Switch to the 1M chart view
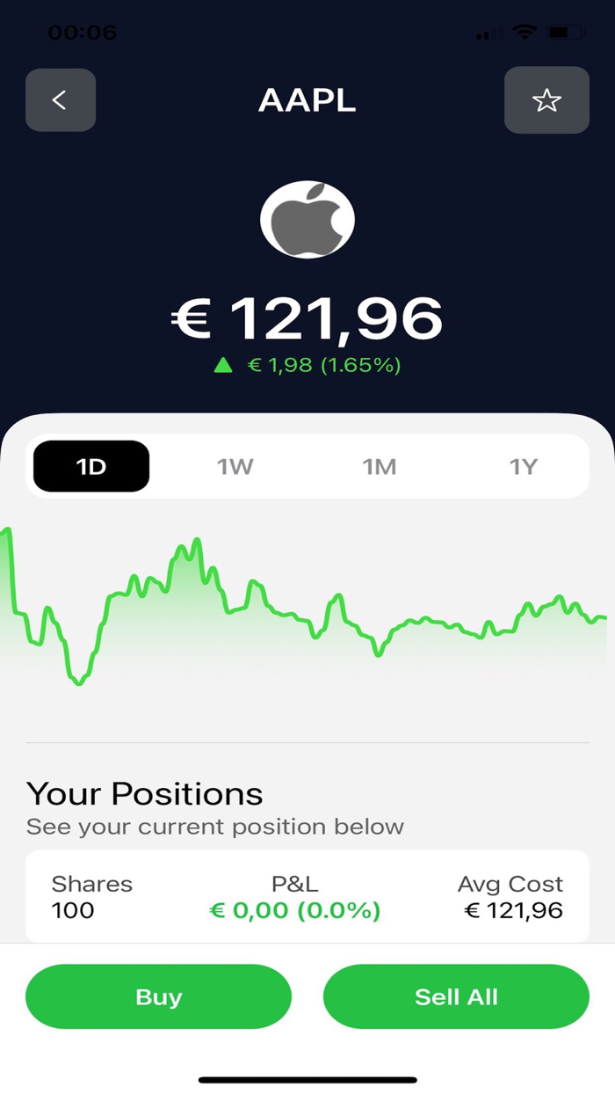 [379, 466]
